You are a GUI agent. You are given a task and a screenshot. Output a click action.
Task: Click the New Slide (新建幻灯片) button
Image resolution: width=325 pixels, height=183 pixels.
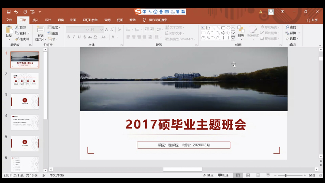click(x=40, y=32)
